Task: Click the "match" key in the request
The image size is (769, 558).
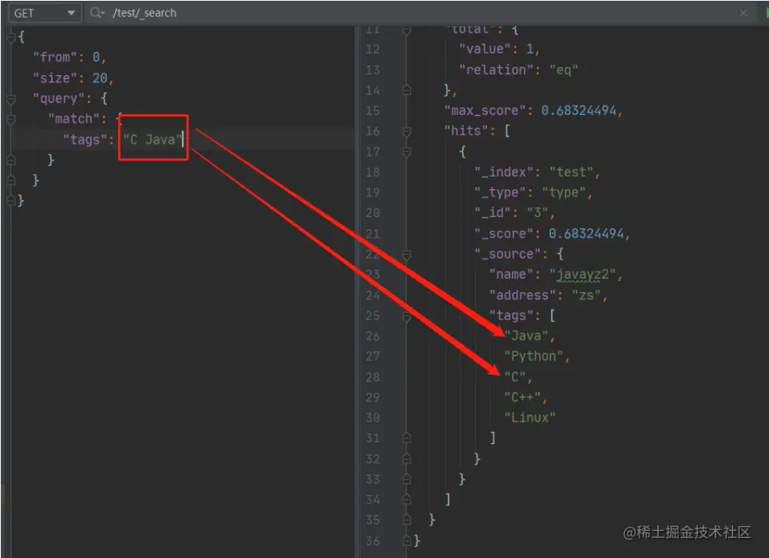Action: coord(74,119)
